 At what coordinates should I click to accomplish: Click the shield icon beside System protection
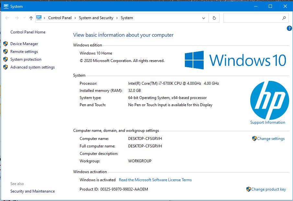coord(6,59)
